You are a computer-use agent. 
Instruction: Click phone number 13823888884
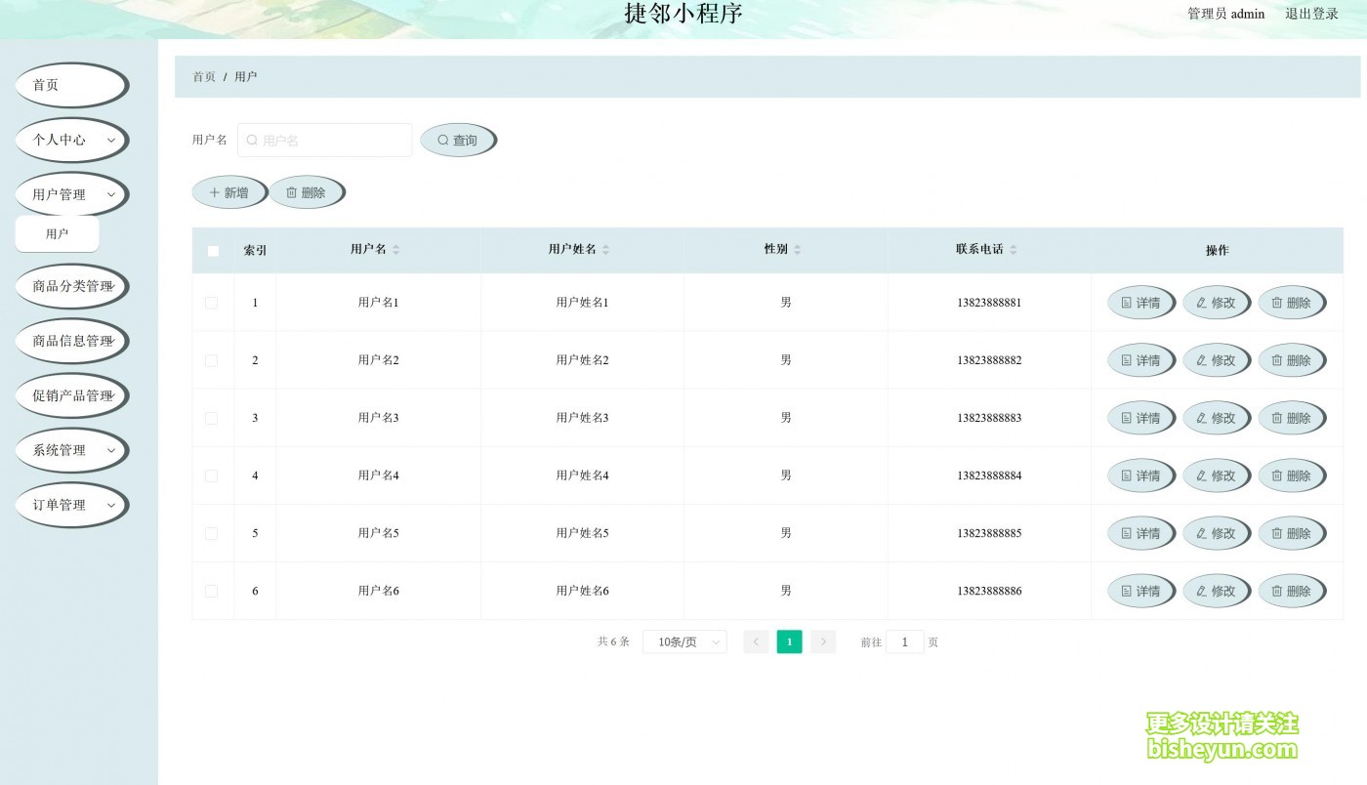point(989,475)
